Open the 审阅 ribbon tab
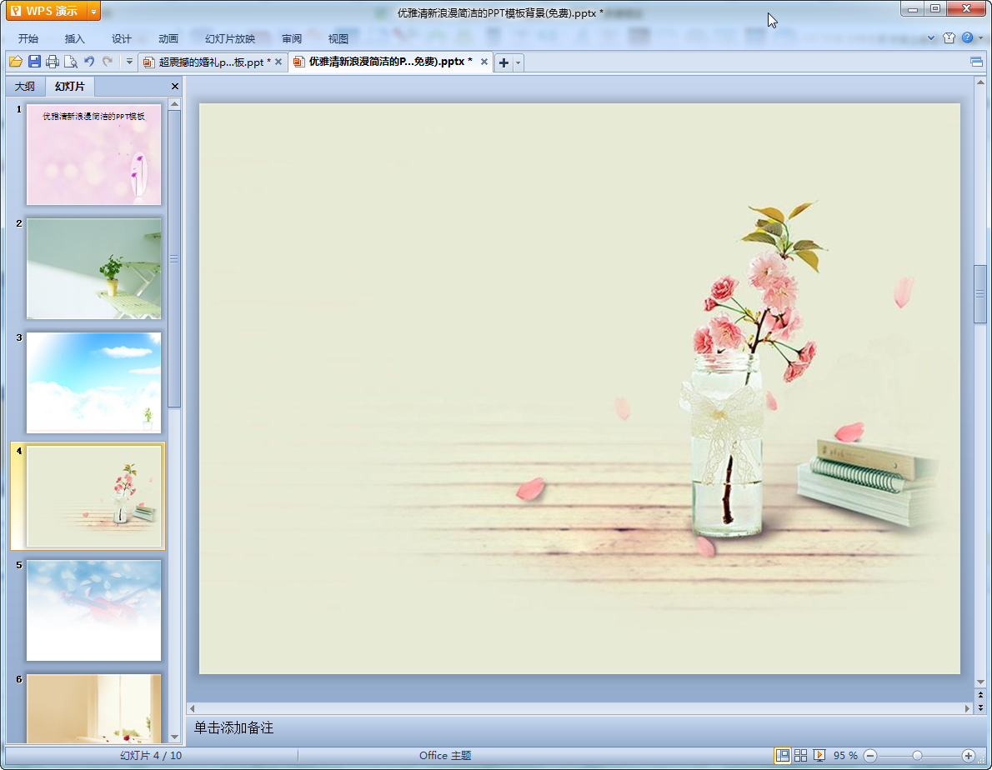The image size is (992, 770). coord(292,38)
